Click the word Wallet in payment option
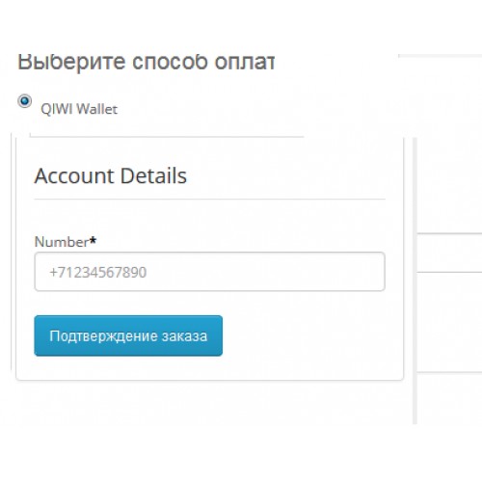Screen dimensions: 482x482 click(97, 109)
